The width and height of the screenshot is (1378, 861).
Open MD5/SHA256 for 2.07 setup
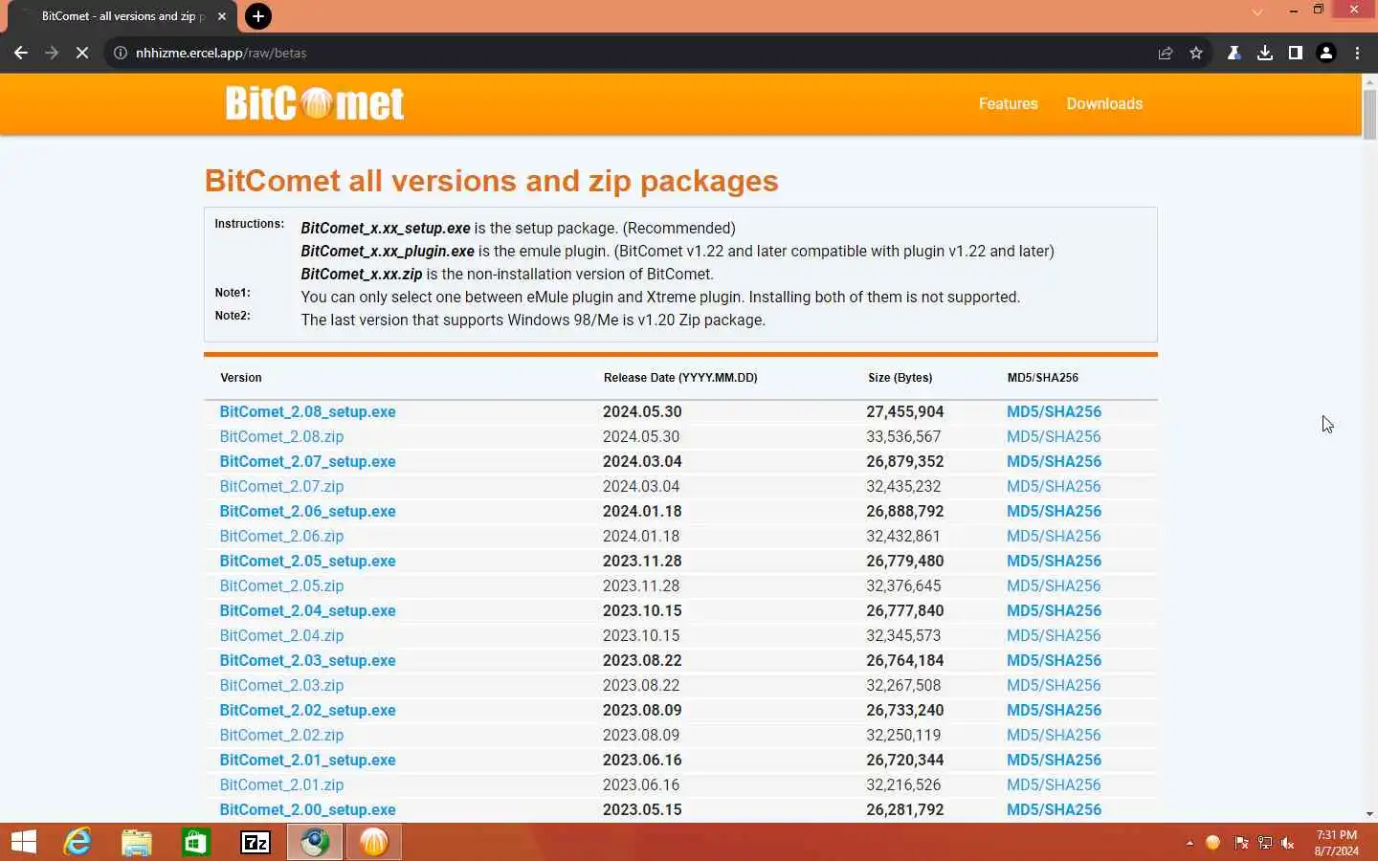tap(1054, 461)
